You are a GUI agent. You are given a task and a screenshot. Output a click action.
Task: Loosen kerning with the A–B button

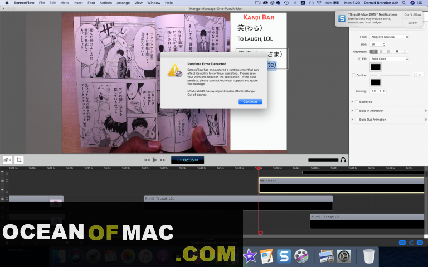[x=382, y=91]
